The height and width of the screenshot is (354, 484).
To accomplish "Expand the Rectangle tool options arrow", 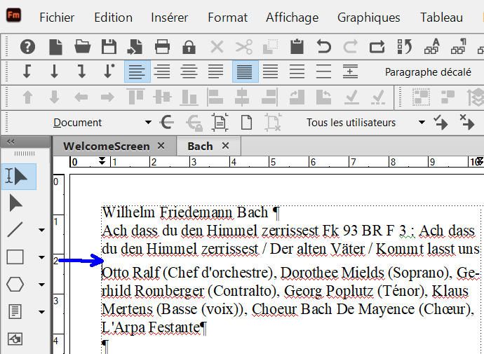I will pyautogui.click(x=41, y=257).
